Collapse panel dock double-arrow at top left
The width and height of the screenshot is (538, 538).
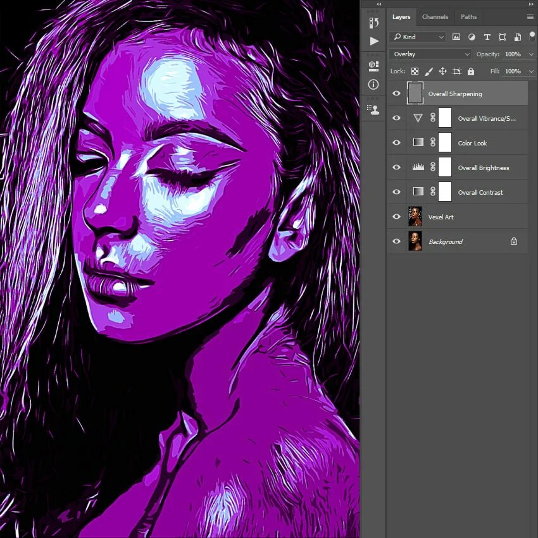[378, 4]
